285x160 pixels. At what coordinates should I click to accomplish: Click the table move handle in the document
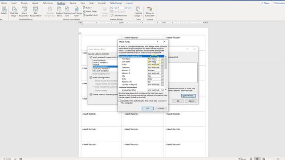tap(80, 34)
